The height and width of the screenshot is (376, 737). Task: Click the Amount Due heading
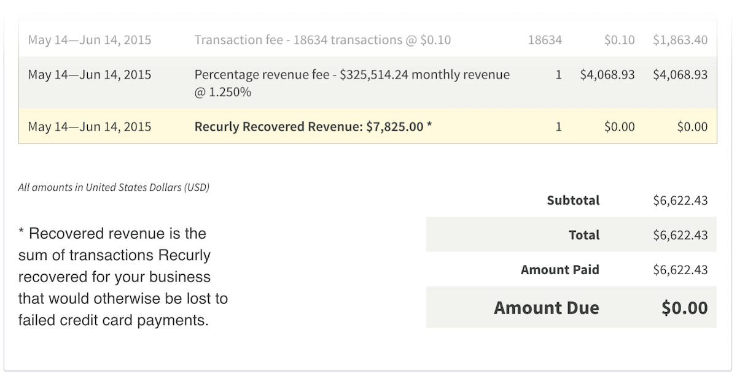click(546, 307)
